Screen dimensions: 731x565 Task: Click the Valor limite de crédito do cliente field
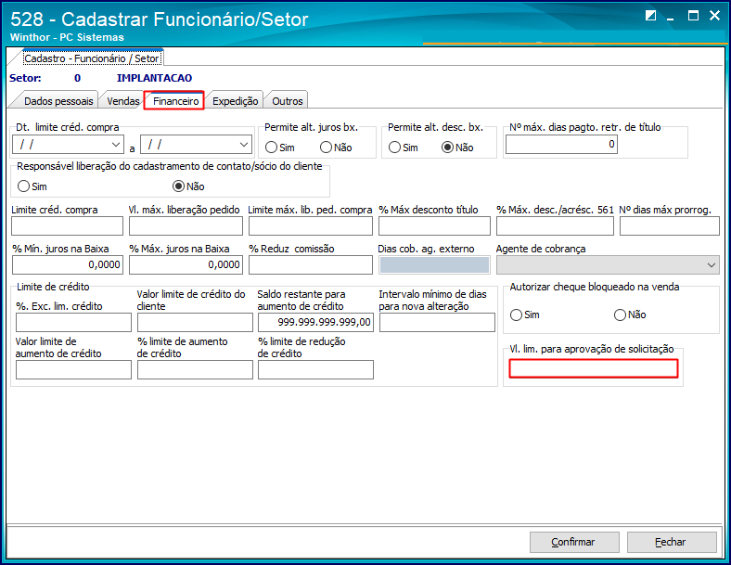tap(195, 323)
